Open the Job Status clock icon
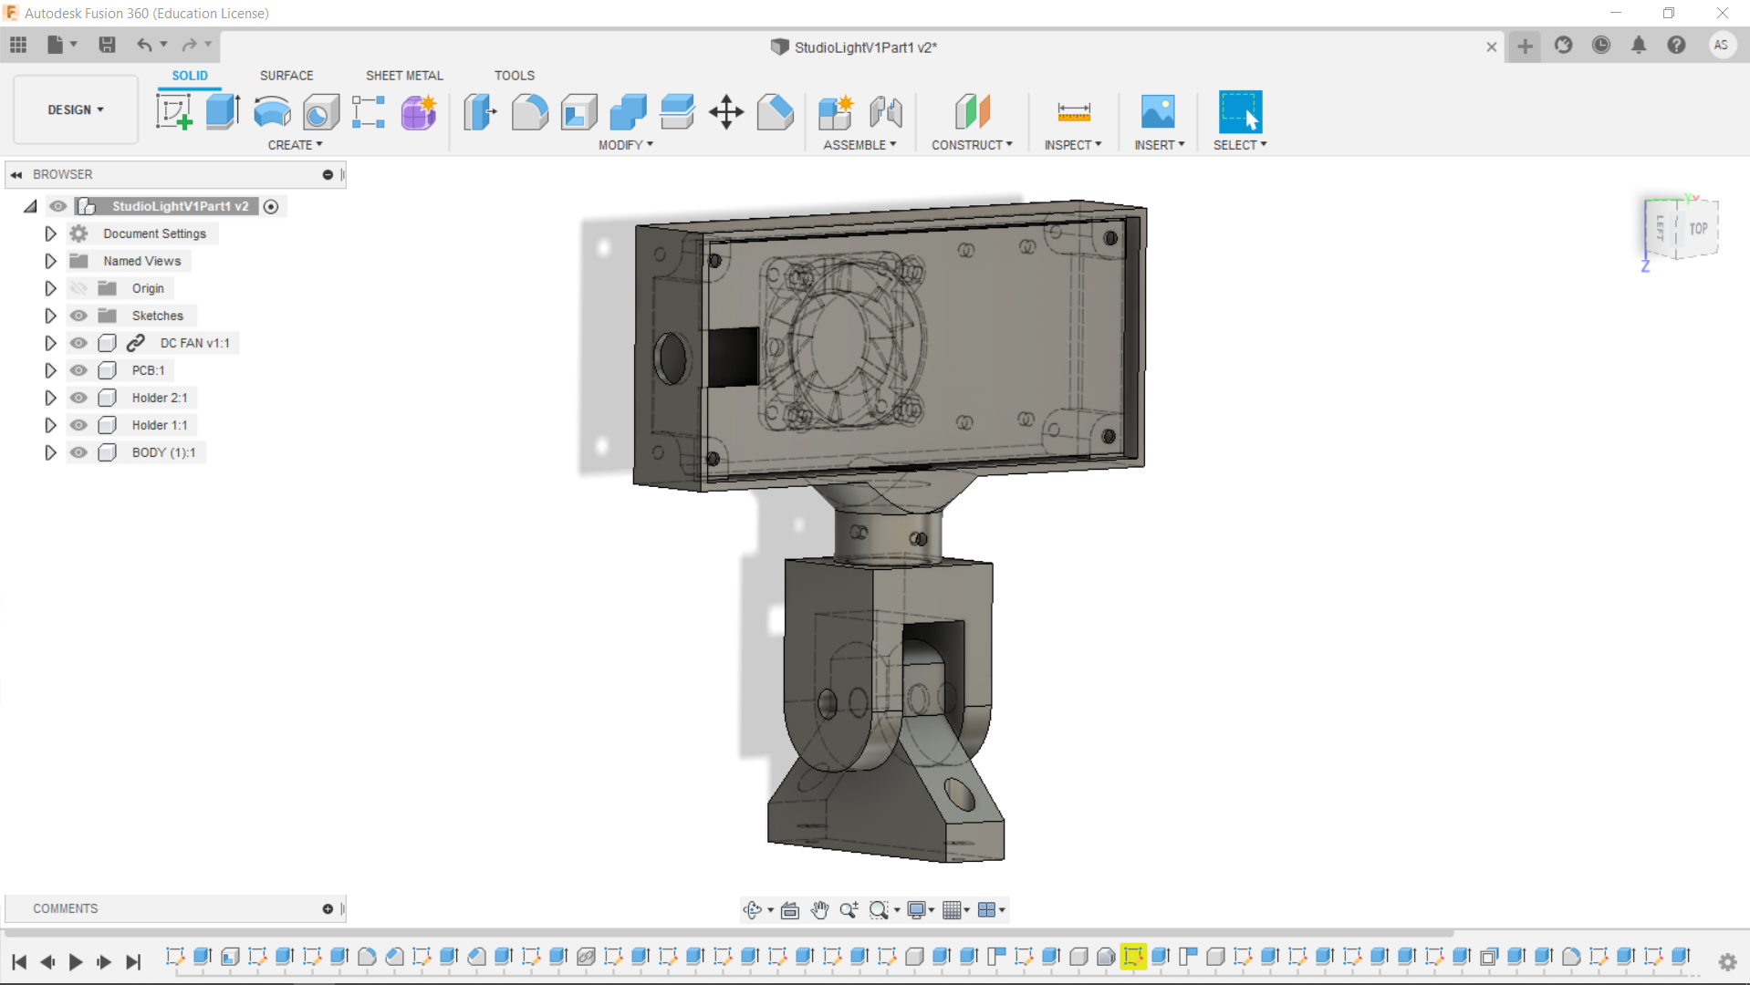 (x=1601, y=45)
